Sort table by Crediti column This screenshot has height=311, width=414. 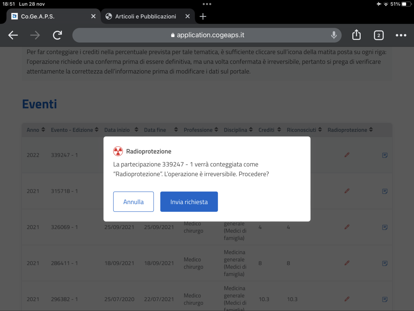click(x=270, y=130)
